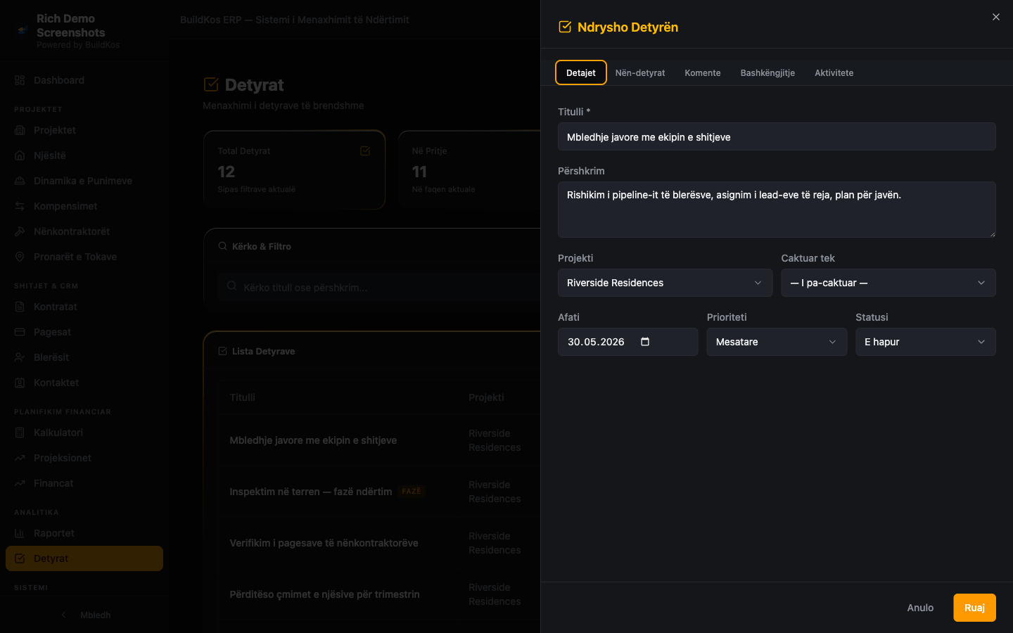Click the Afati date field value
Screen dimensions: 1013x633
click(x=596, y=342)
